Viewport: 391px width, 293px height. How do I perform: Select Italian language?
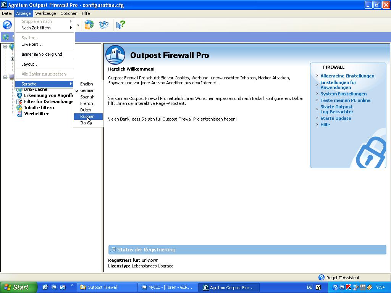point(88,123)
